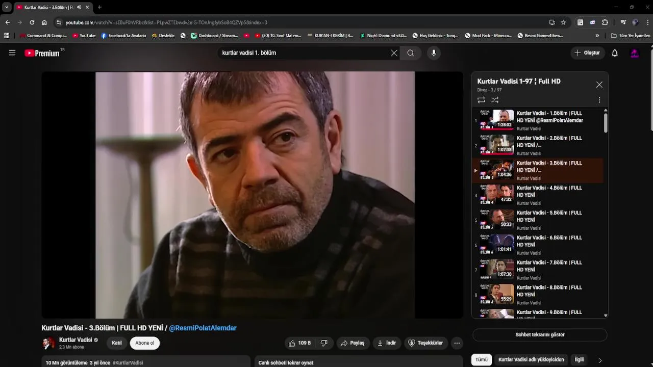Open Kurtlar Vadisi channel name link
Viewport: 653px width, 367px height.
76,340
